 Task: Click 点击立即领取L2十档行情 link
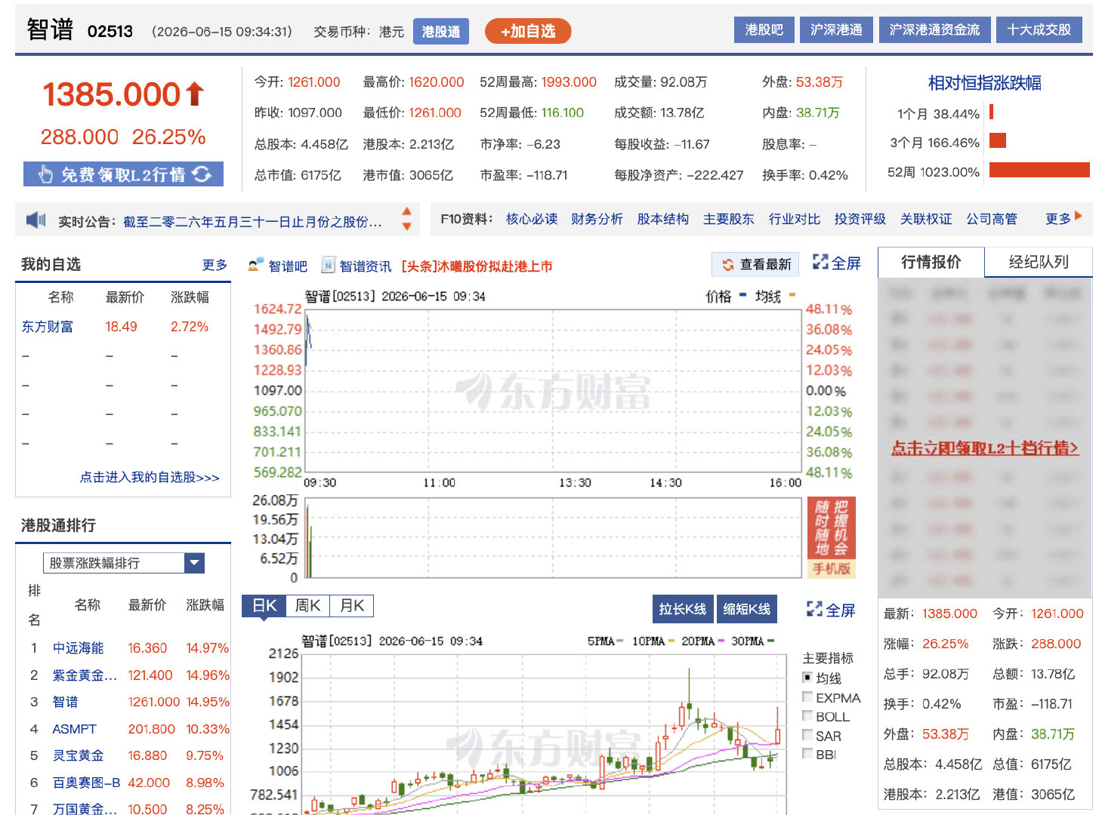pyautogui.click(x=985, y=448)
